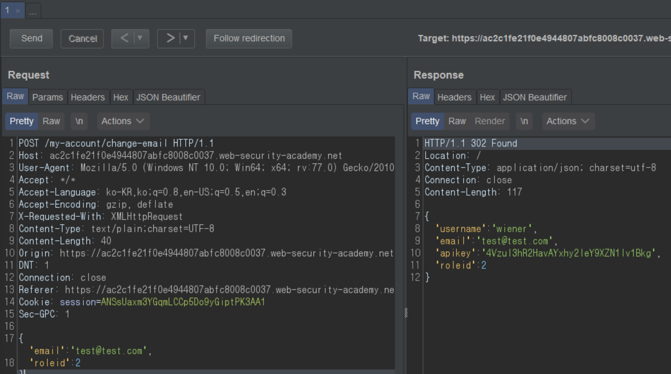The height and width of the screenshot is (374, 671).
Task: Select Raw view mode in Request
Action: pyautogui.click(x=51, y=121)
